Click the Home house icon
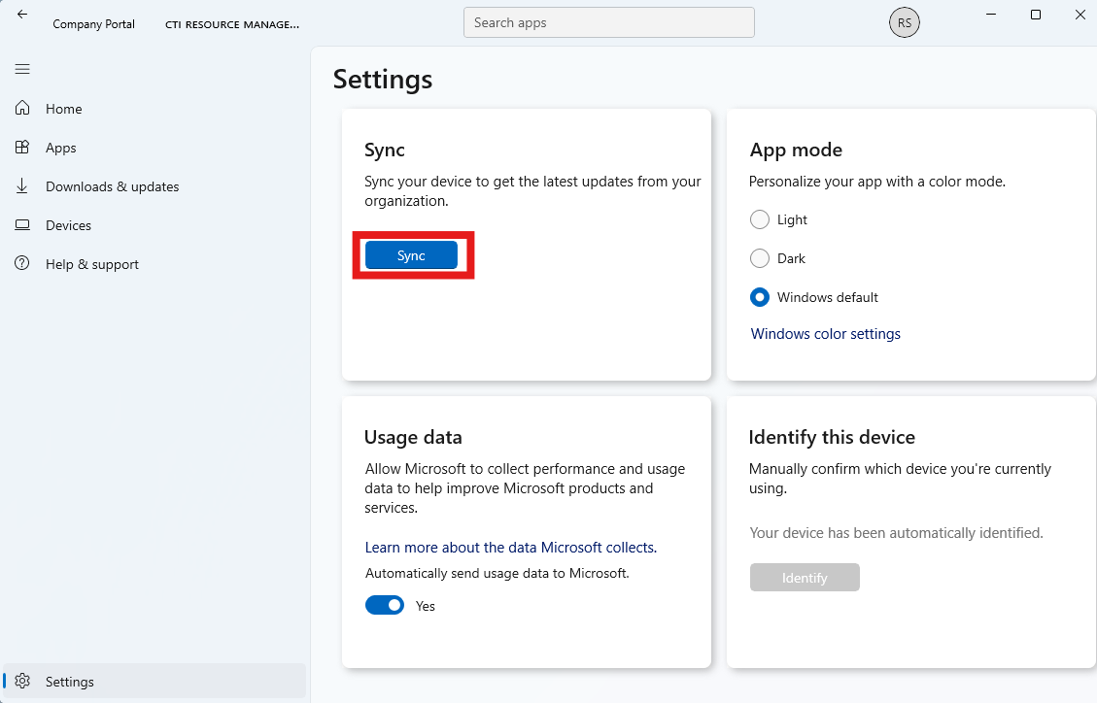 [22, 109]
